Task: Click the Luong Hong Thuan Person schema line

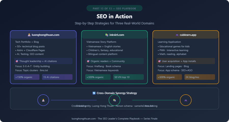Action: (114, 106)
